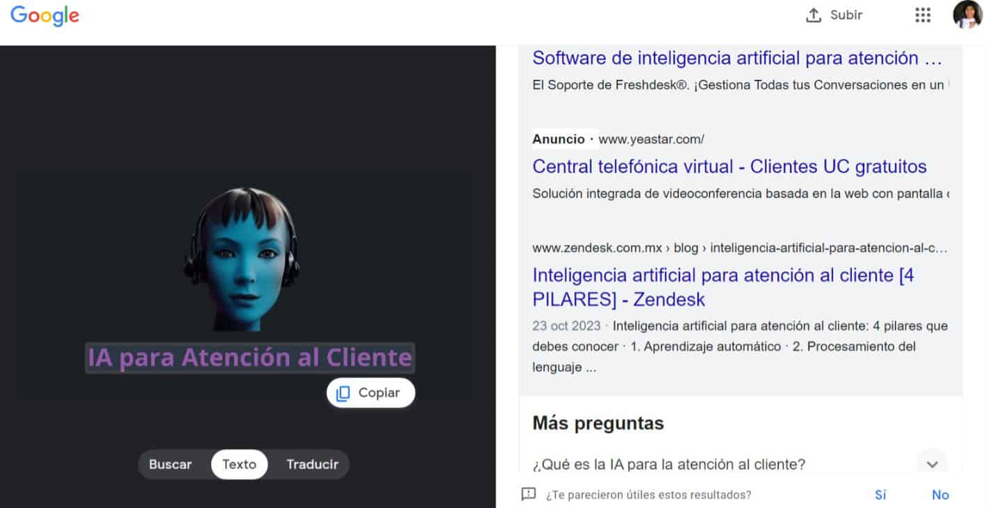Click the zendesk.com.mx breadcrumb URL
The height and width of the screenshot is (508, 988).
[739, 248]
